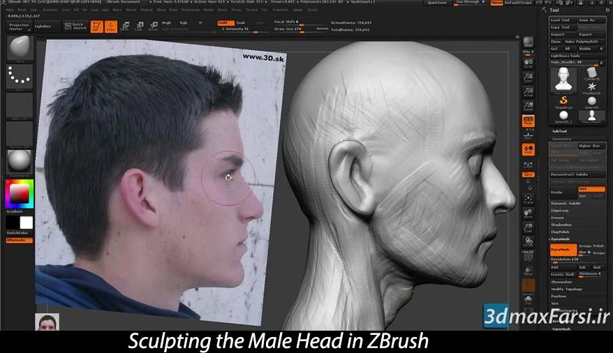Select the Rotate transform icon
613x353 pixels.
154,27
